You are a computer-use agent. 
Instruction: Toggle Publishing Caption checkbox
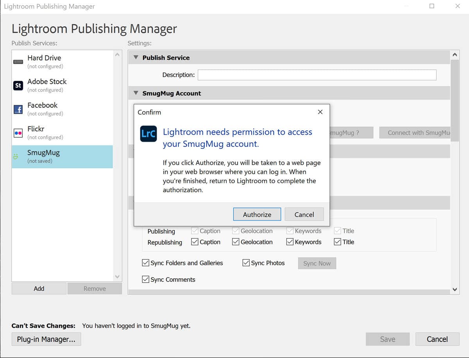point(195,231)
